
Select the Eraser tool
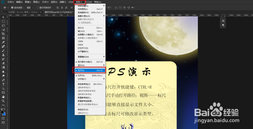(3, 63)
